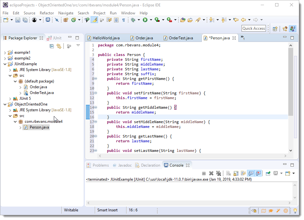The height and width of the screenshot is (220, 304).
Task: Open the New dropdown arrow in toolbar
Action: coord(12,20)
